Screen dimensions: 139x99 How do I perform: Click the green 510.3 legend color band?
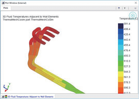(x=121, y=63)
